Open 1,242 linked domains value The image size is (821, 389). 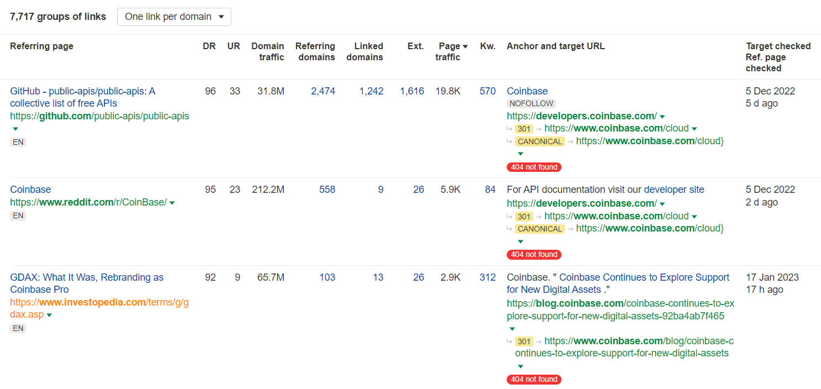371,91
